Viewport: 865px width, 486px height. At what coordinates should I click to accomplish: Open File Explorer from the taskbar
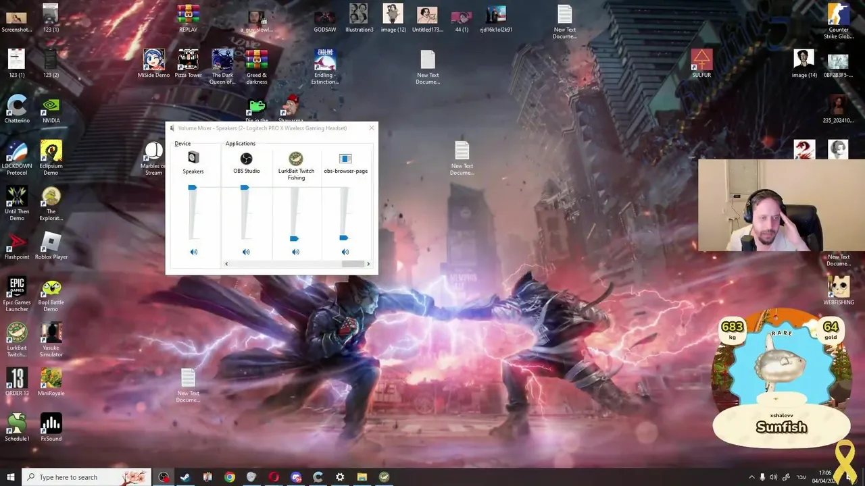(362, 477)
